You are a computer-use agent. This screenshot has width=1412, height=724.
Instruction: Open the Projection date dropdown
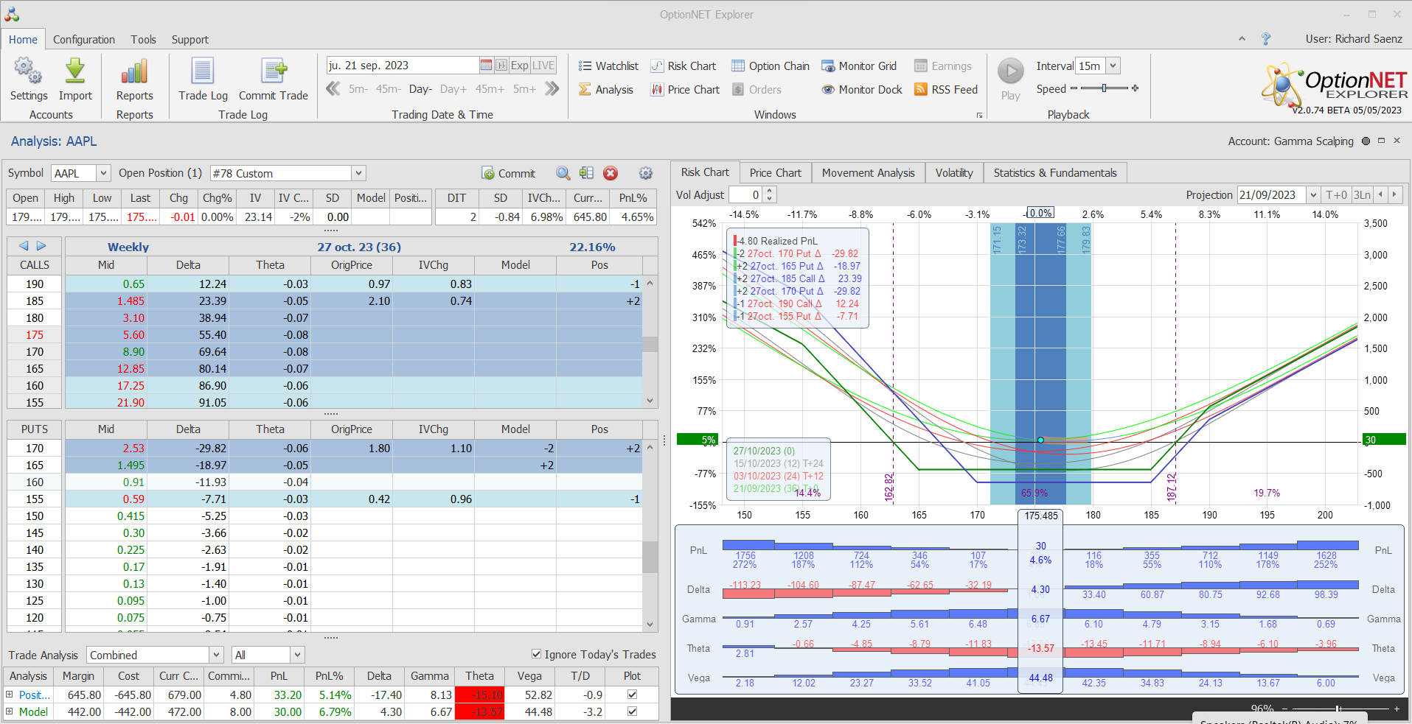pos(1313,194)
